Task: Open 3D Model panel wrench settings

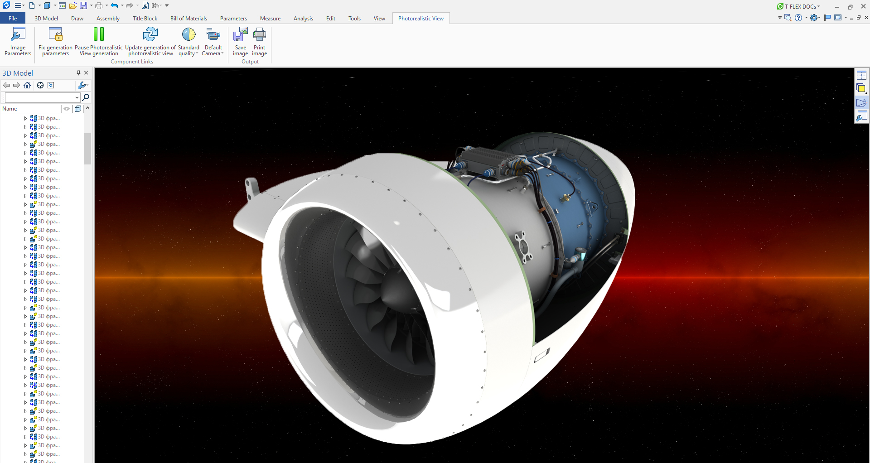Action: pos(82,85)
